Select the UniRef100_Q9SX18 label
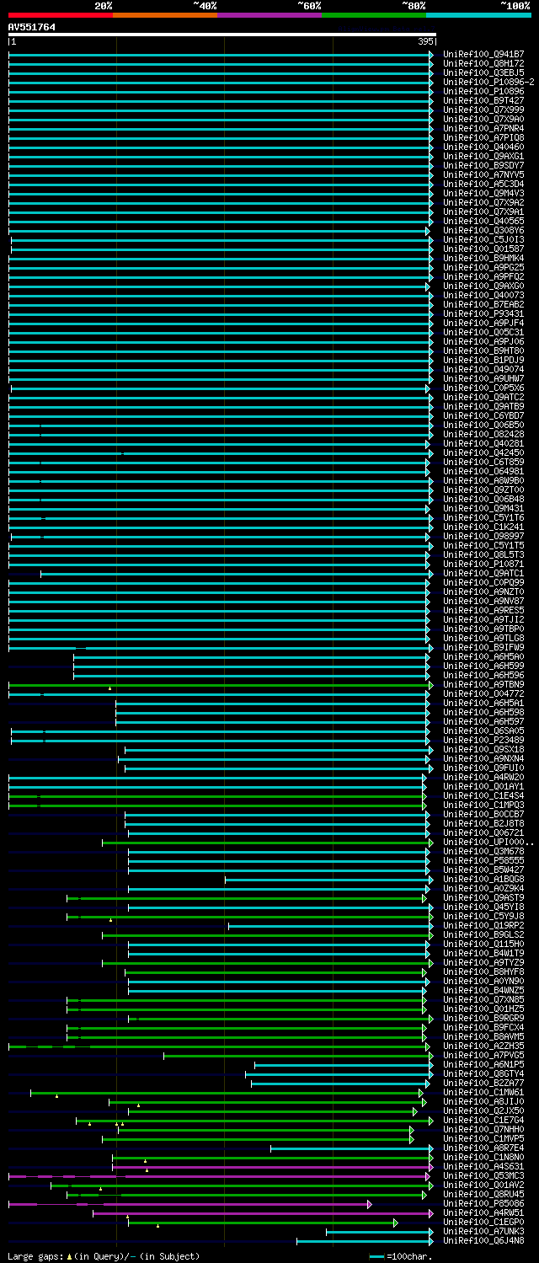This screenshot has width=539, height=1263. point(483,749)
